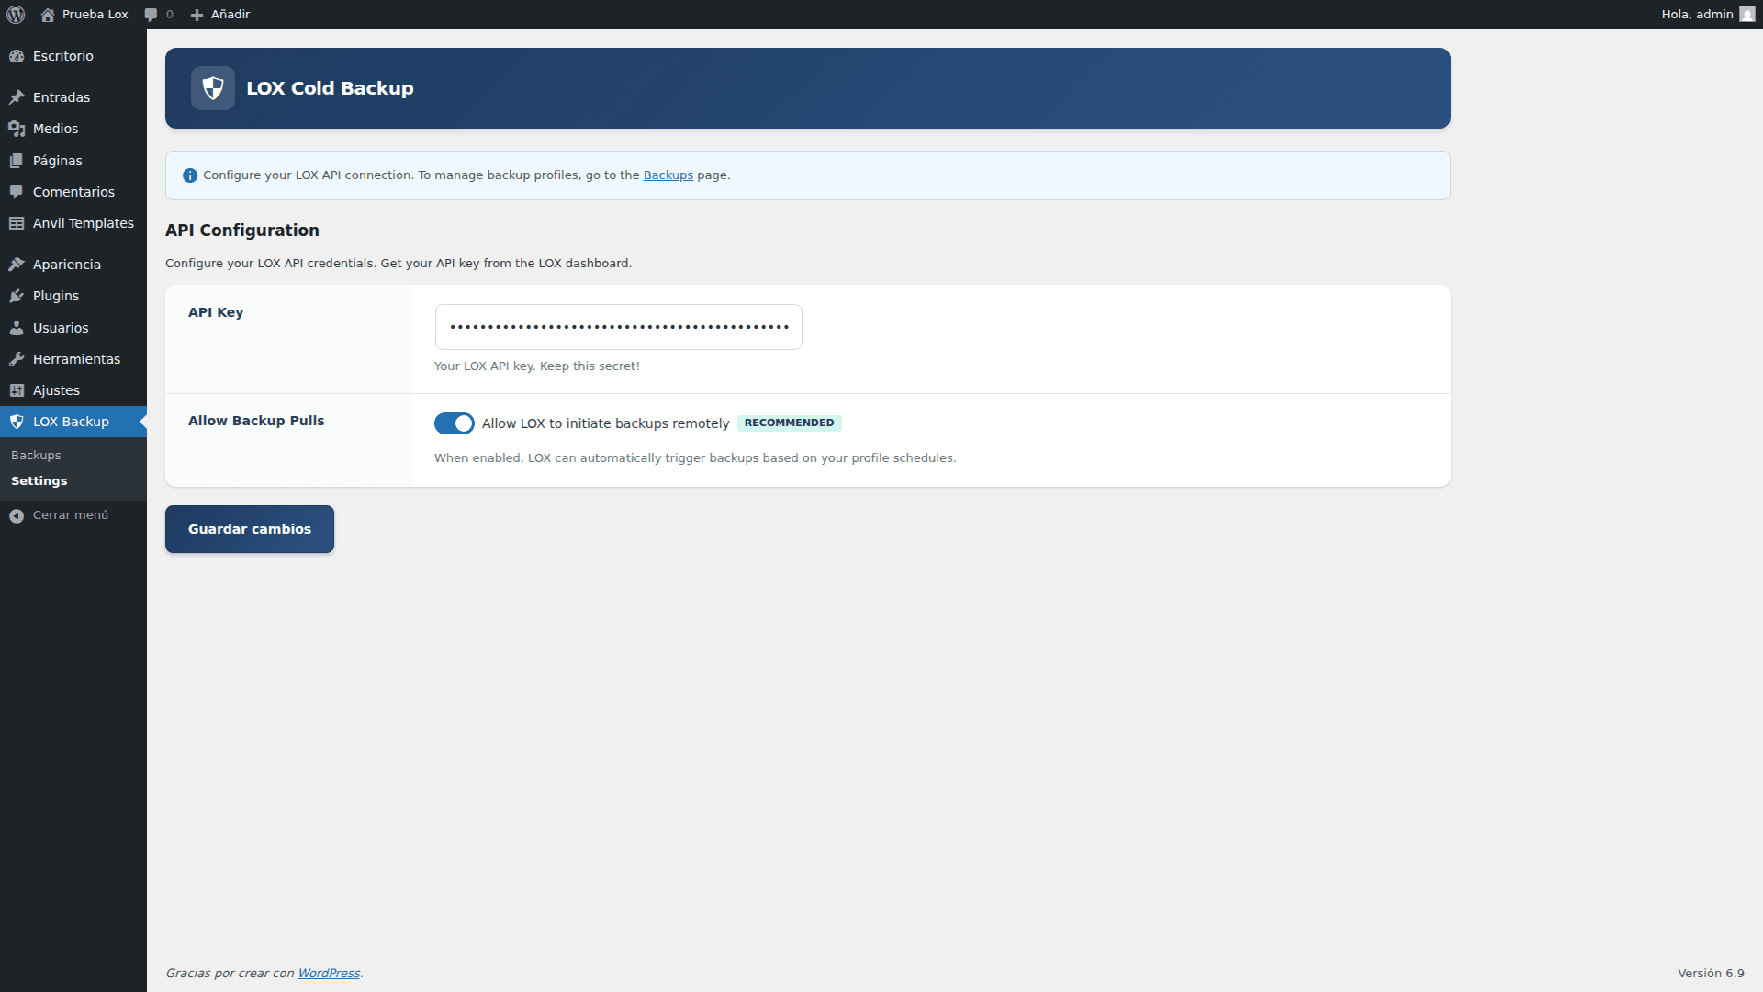
Task: Open the Hola, admin account menu
Action: click(1697, 14)
